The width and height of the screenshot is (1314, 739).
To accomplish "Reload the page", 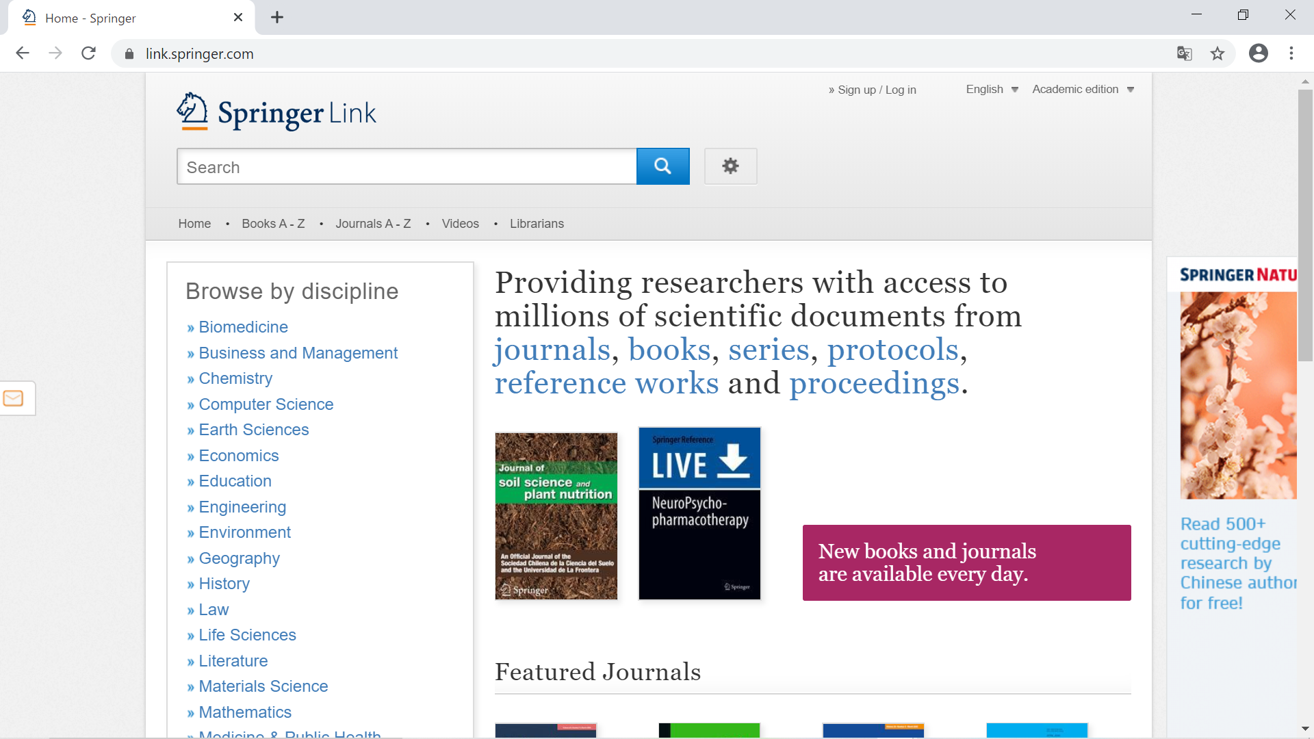I will coord(88,53).
